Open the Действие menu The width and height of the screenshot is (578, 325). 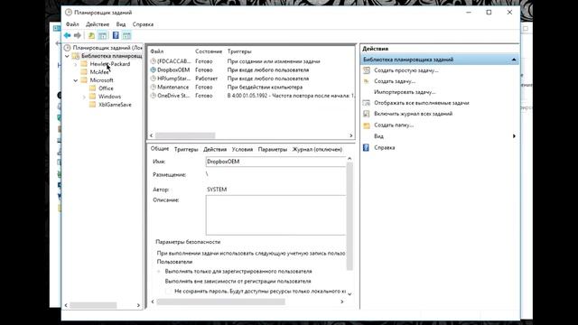(x=98, y=24)
